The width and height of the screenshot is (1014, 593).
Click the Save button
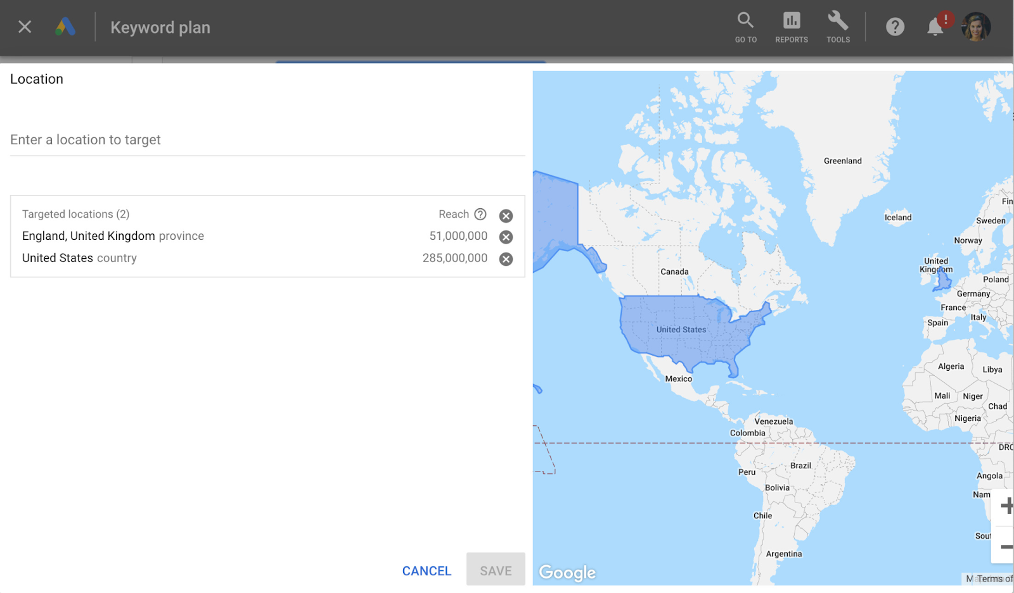496,570
